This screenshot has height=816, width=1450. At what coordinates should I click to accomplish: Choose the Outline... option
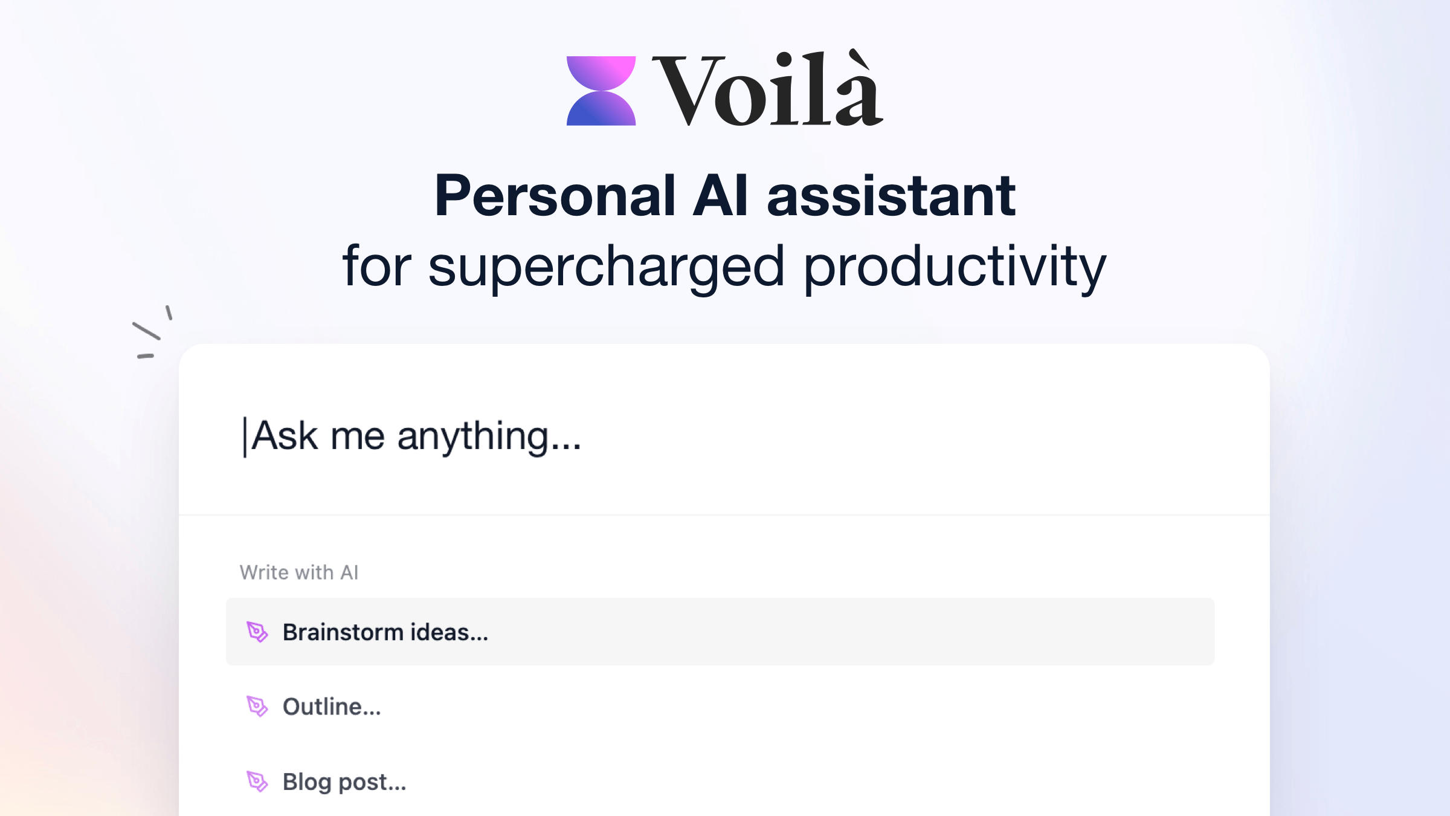[x=332, y=707]
